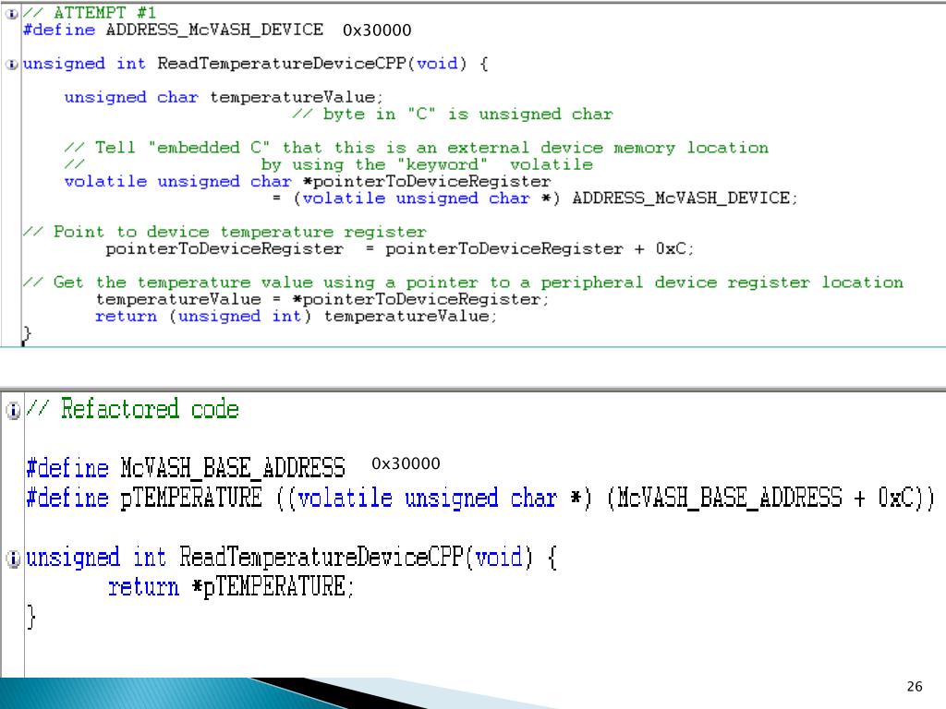Click the "return (unsigned int) temperatureValue;" statement
Image resolution: width=946 pixels, height=709 pixels.
296,316
